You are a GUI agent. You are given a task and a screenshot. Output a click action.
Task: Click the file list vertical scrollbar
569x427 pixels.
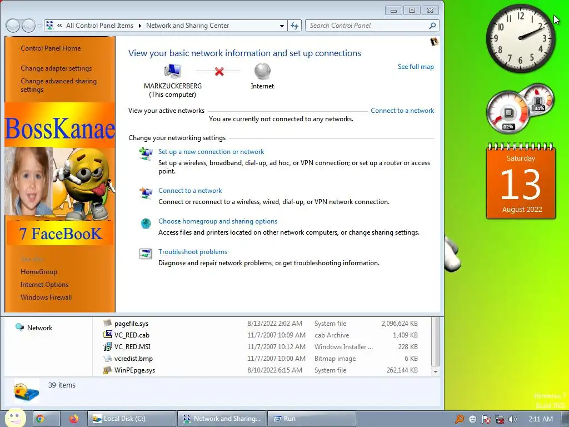(436, 342)
